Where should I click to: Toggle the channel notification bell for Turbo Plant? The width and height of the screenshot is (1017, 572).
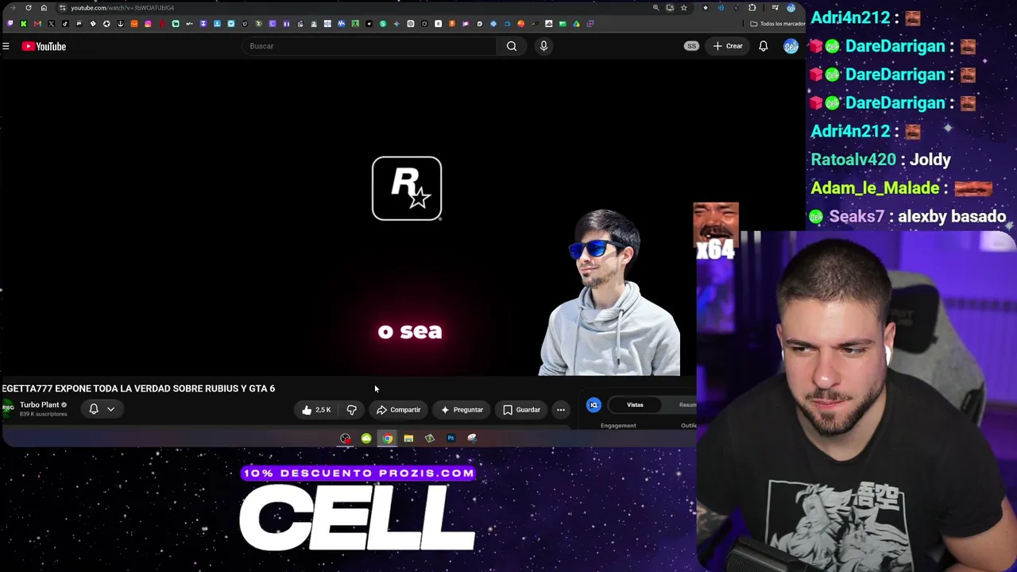[94, 409]
